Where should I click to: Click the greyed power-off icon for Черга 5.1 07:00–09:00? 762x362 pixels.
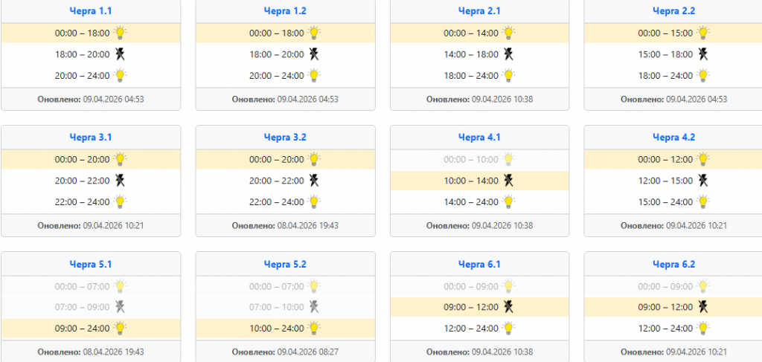coord(120,307)
